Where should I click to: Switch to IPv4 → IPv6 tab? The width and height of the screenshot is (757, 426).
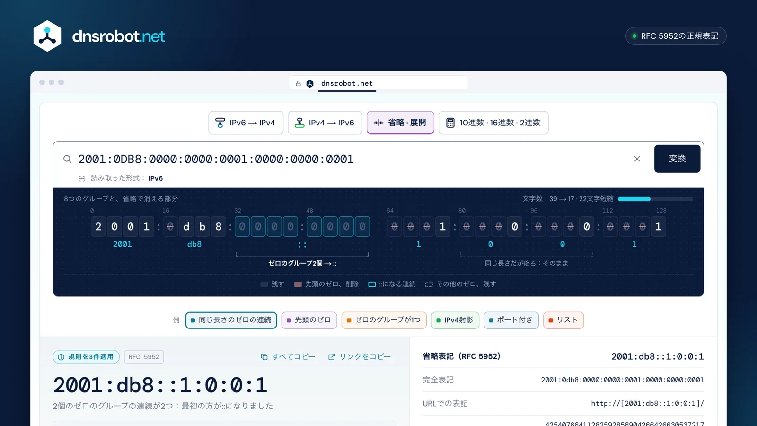click(x=325, y=123)
